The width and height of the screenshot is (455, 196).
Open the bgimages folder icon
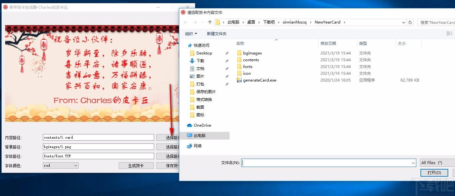(239, 53)
